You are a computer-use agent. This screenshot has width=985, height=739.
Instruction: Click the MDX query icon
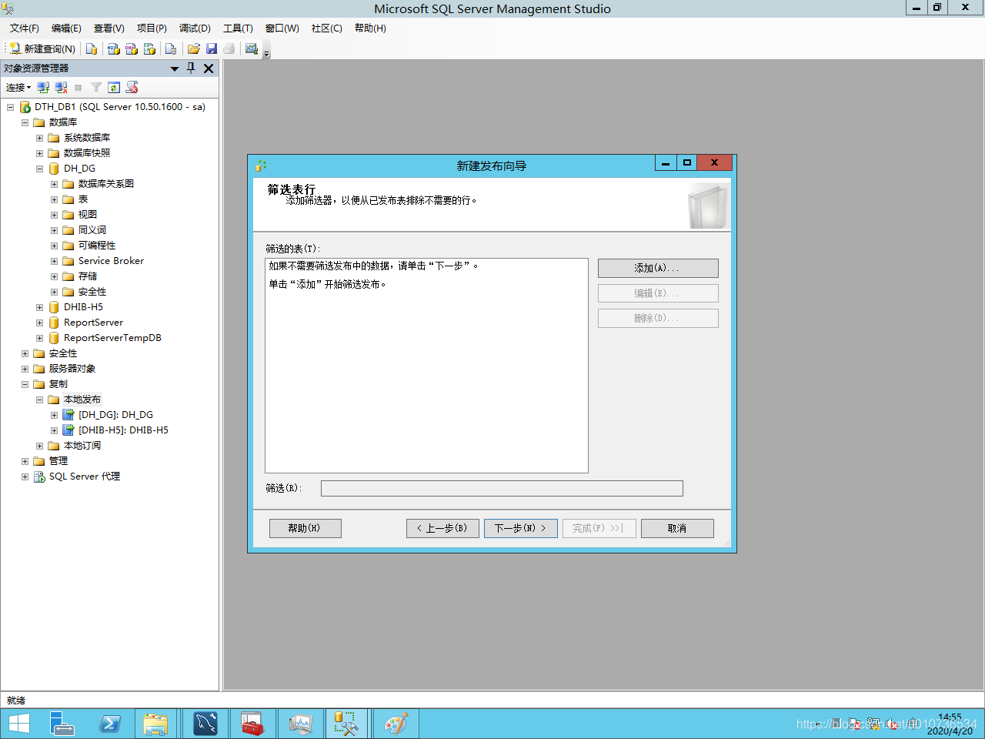113,48
